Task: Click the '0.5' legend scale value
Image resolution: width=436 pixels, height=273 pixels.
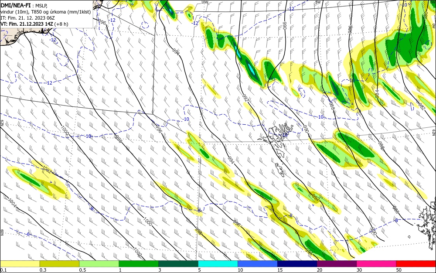Action: coord(82,270)
